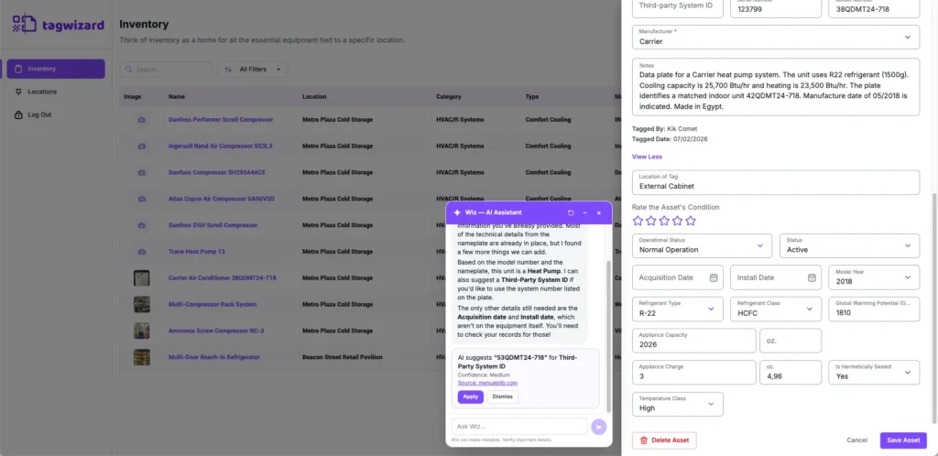The height and width of the screenshot is (456, 938).
Task: Click Carrier Air Conditioner thumbnail image
Action: tap(142, 277)
